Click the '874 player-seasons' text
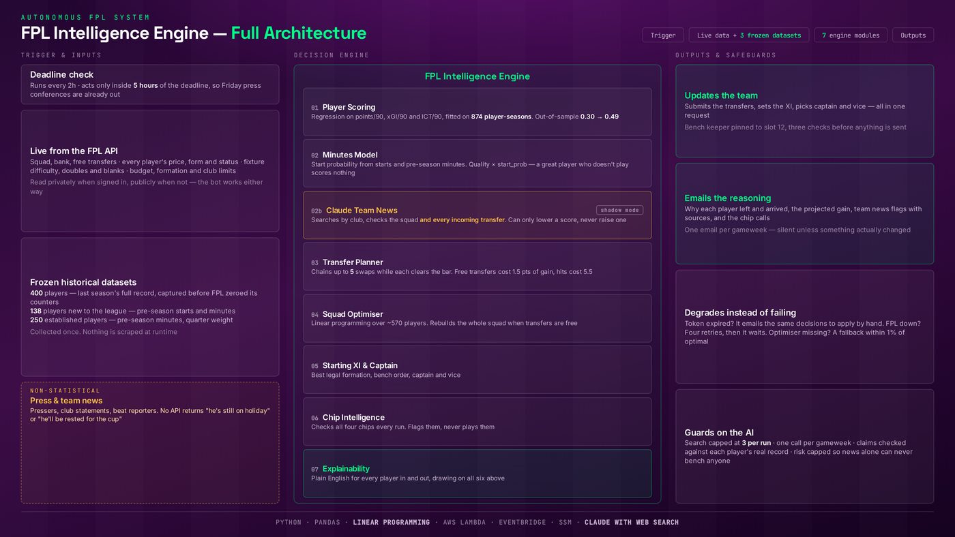 [x=501, y=117]
